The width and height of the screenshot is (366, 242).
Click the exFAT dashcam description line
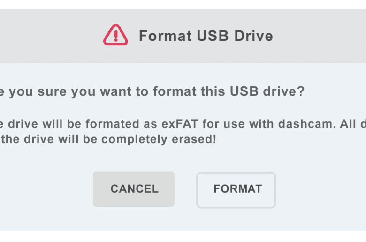click(183, 124)
